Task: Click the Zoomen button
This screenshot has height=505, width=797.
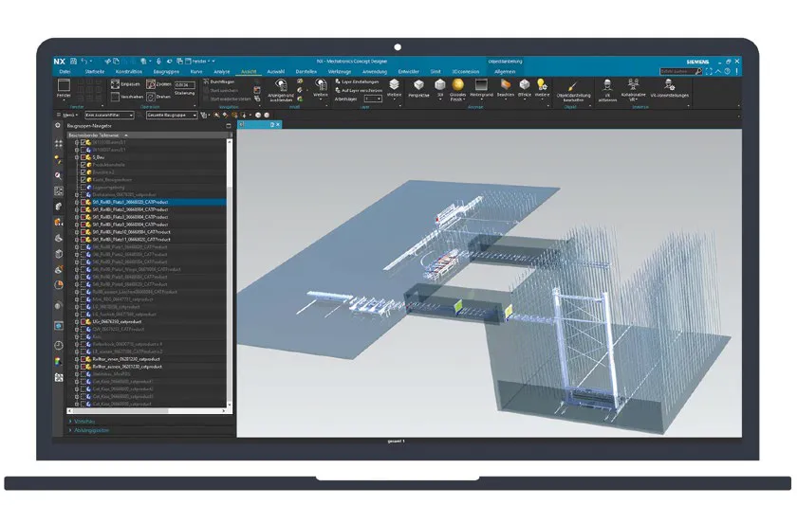Action: pyautogui.click(x=158, y=84)
